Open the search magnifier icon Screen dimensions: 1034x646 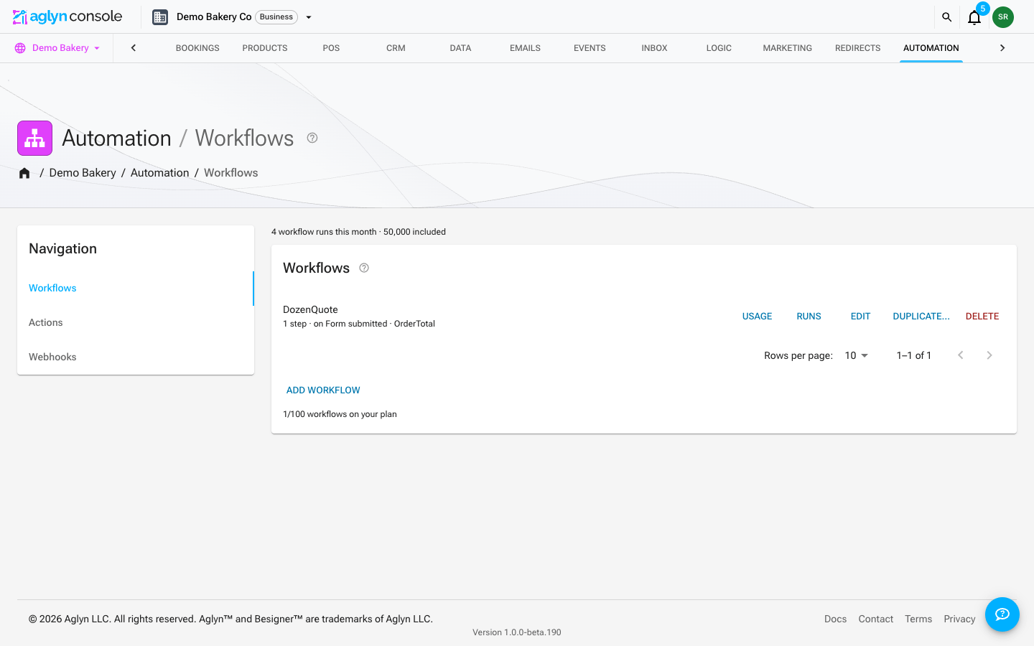[x=946, y=17]
